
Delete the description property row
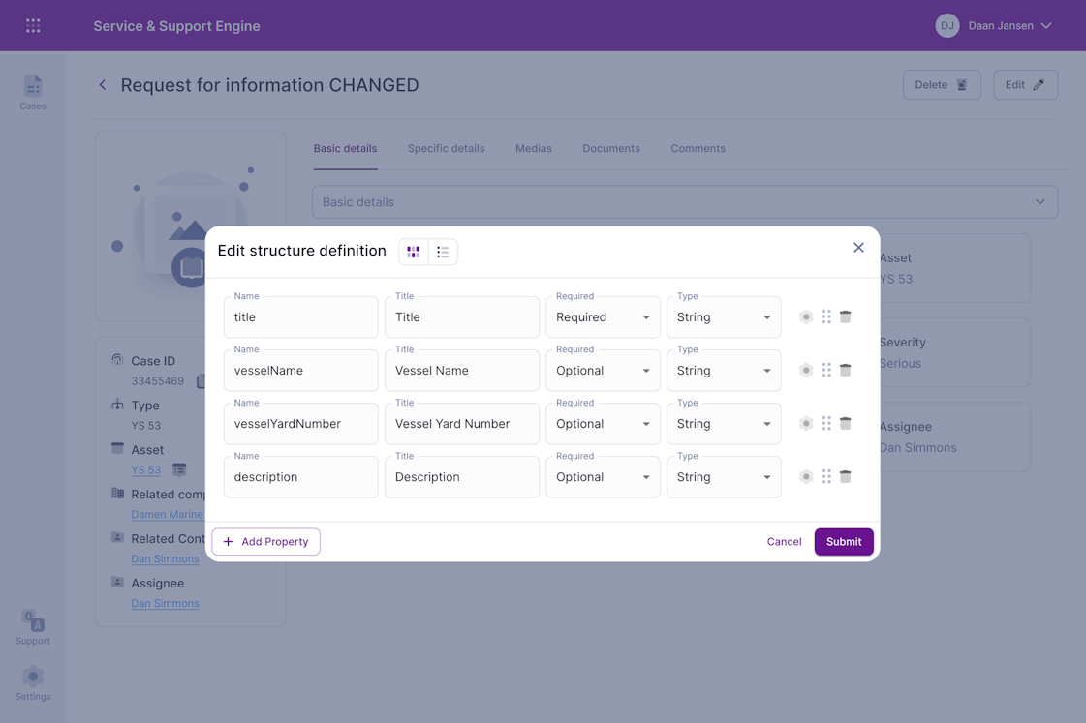[x=845, y=477]
